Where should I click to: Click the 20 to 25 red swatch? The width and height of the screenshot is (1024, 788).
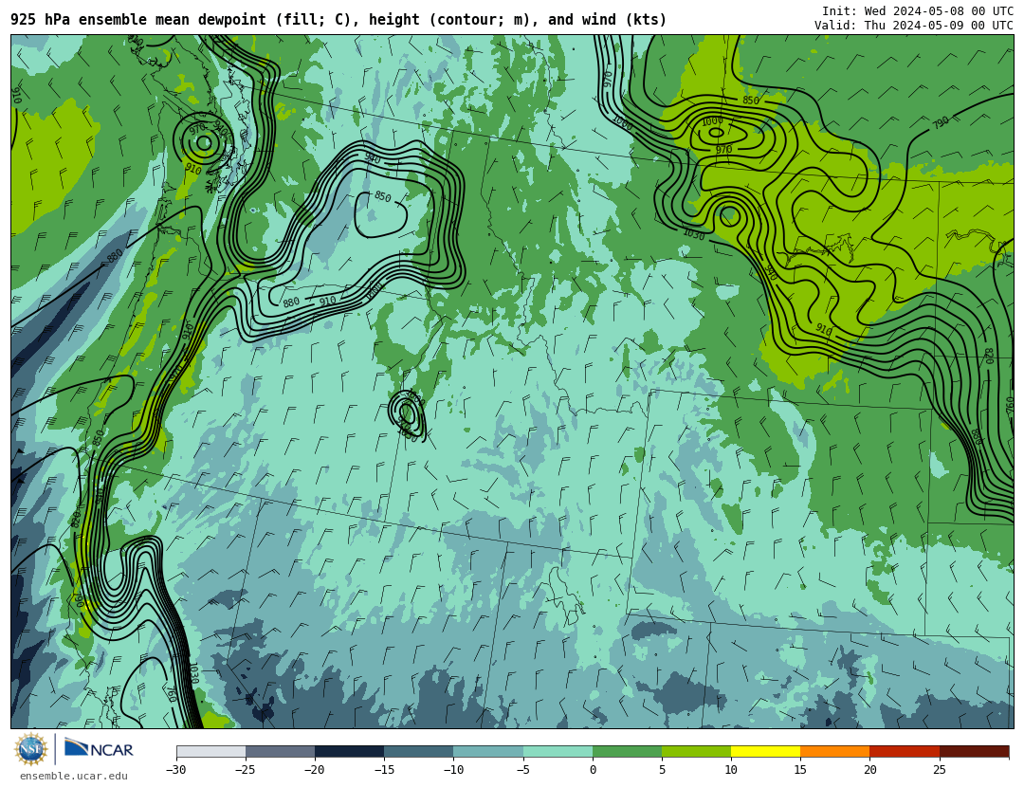point(905,751)
